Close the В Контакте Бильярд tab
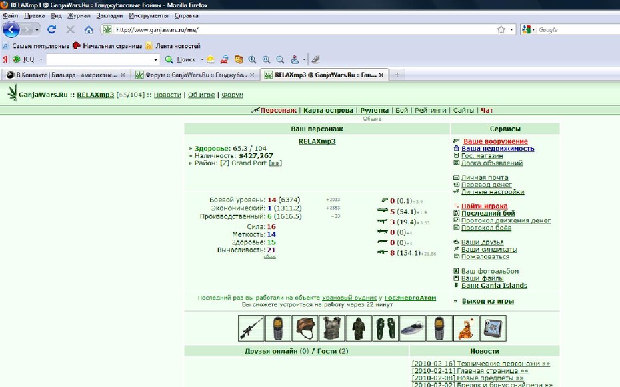The image size is (620, 387). point(123,75)
